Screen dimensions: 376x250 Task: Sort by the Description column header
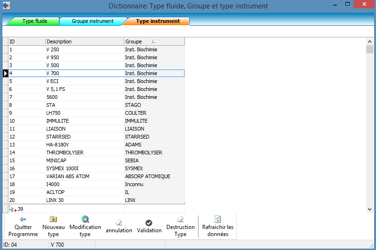click(85, 42)
